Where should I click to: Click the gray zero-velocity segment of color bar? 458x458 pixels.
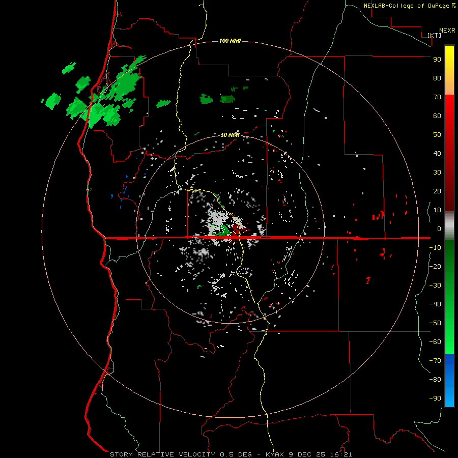point(449,225)
